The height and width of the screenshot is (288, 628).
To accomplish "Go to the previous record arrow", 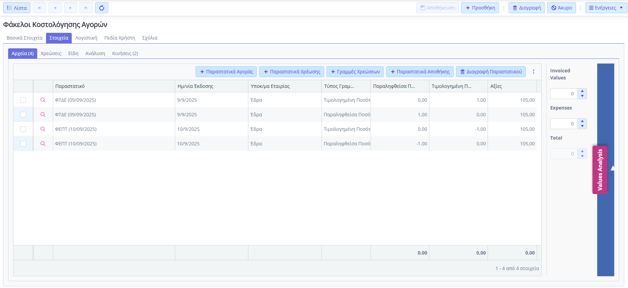I will pos(55,8).
